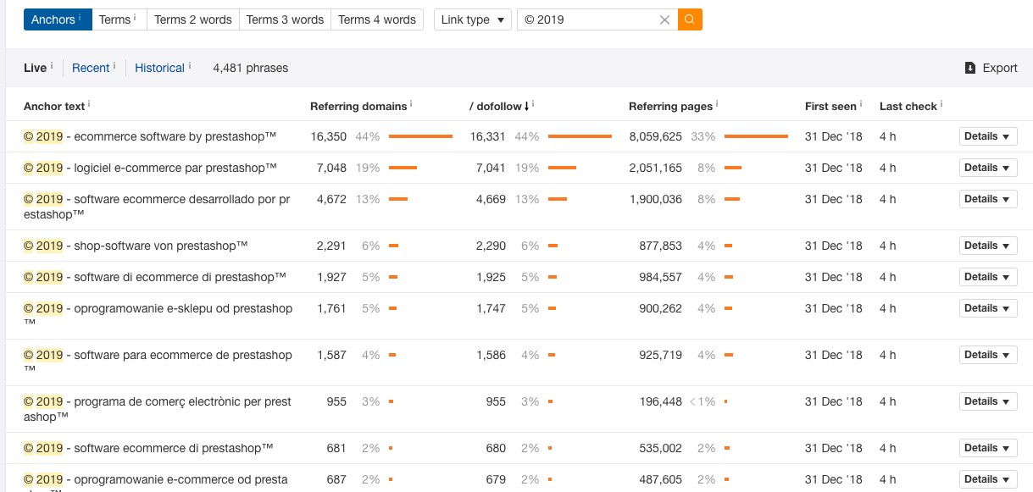Open Details for ecommerce software by prestashop row
The width and height of the screenshot is (1033, 492).
pos(988,136)
